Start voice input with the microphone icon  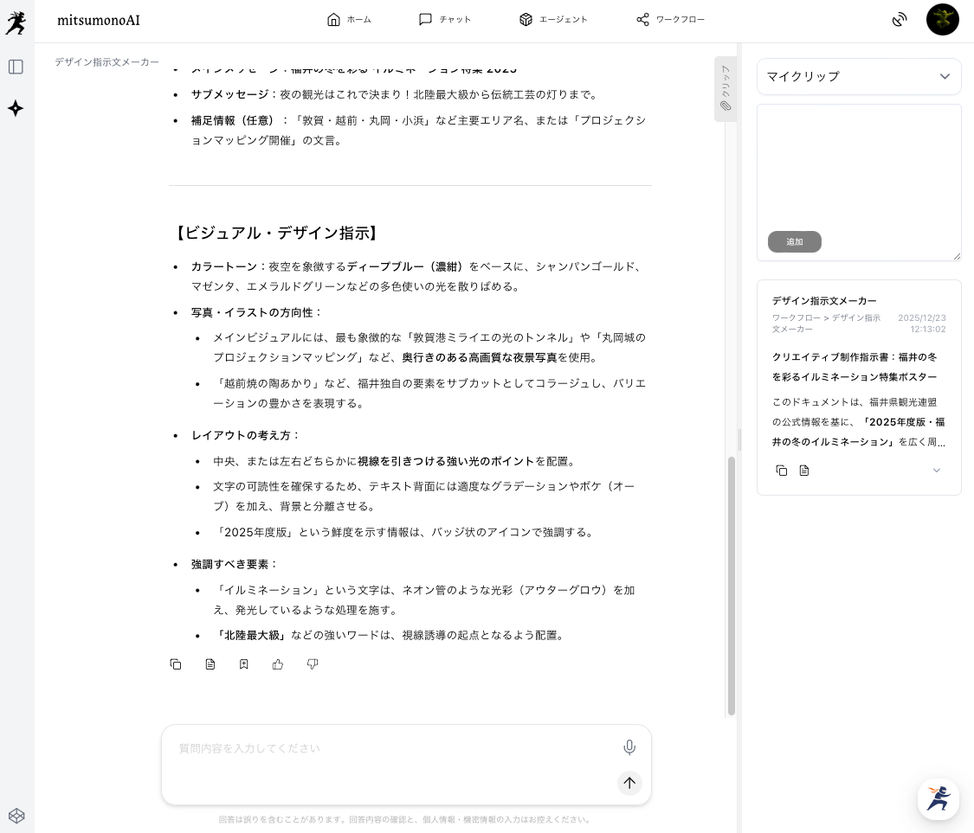click(629, 747)
